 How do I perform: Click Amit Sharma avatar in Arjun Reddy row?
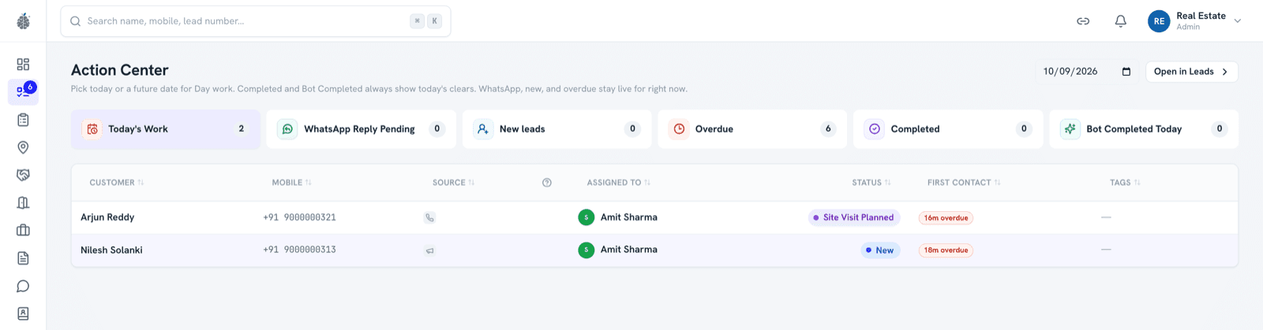(x=586, y=217)
